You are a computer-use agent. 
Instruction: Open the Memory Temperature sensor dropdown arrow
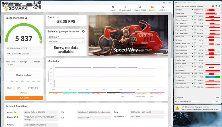point(192,20)
